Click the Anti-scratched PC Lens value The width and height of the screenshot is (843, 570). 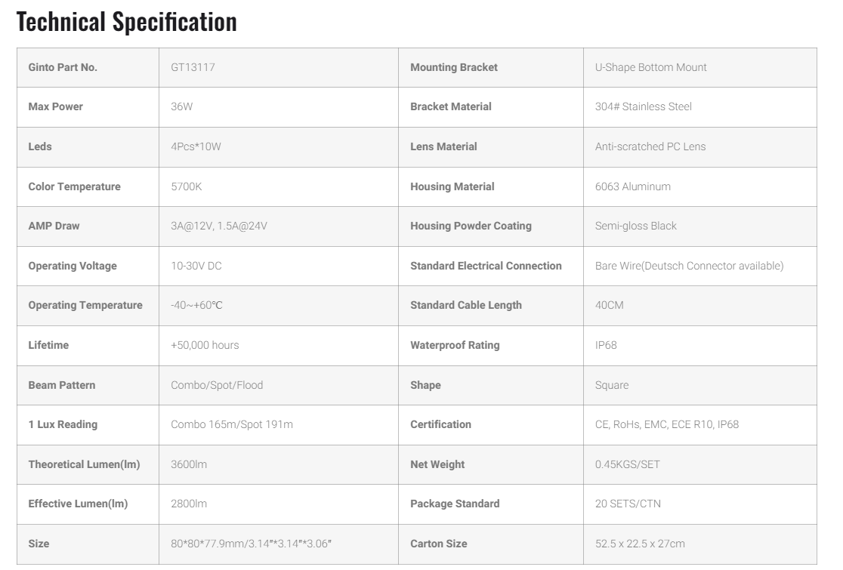pos(650,146)
